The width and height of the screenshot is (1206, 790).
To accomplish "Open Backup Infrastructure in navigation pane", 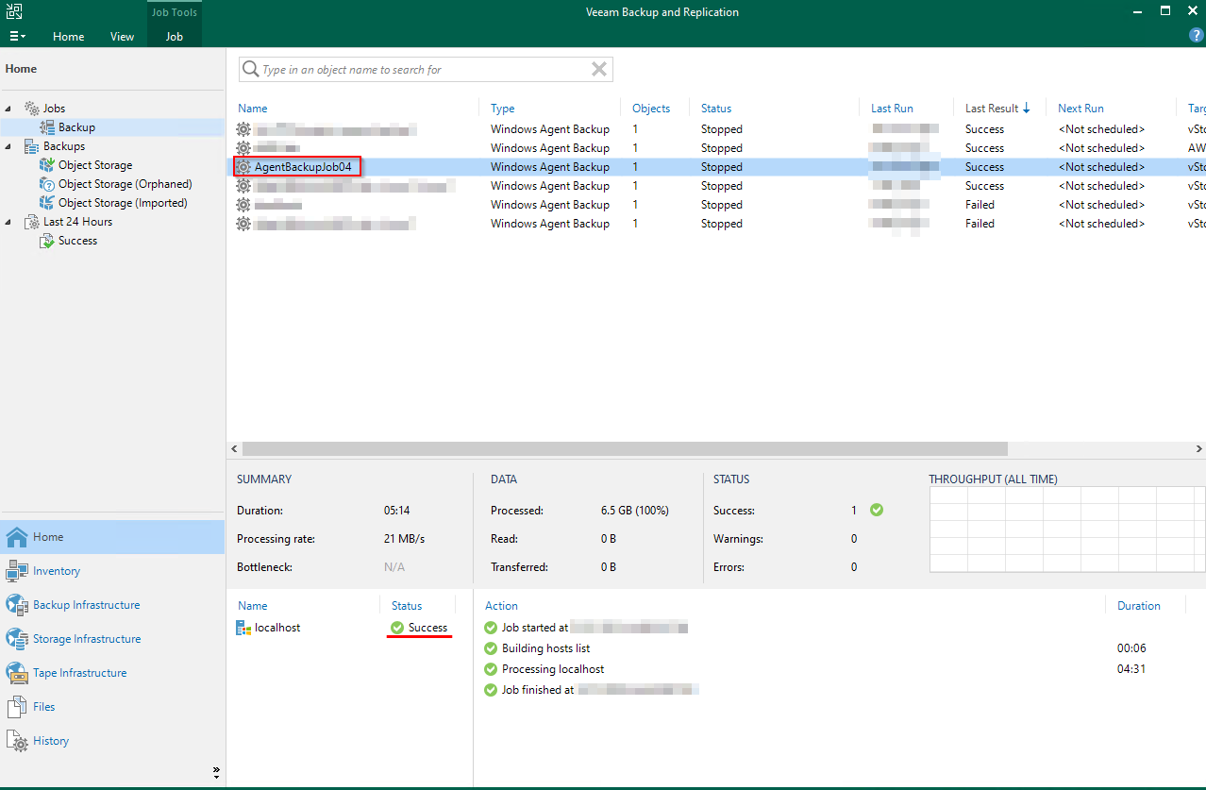I will 86,605.
